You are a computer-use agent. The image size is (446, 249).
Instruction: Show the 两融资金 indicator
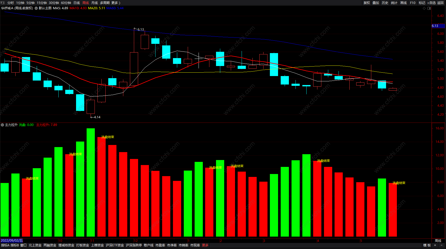tap(50, 245)
